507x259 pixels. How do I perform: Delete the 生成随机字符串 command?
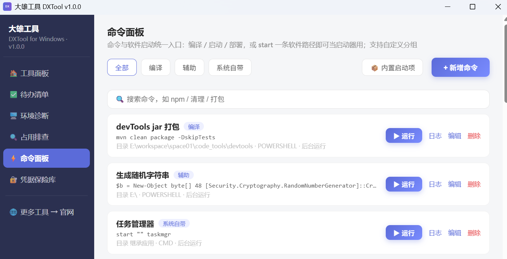[474, 184]
